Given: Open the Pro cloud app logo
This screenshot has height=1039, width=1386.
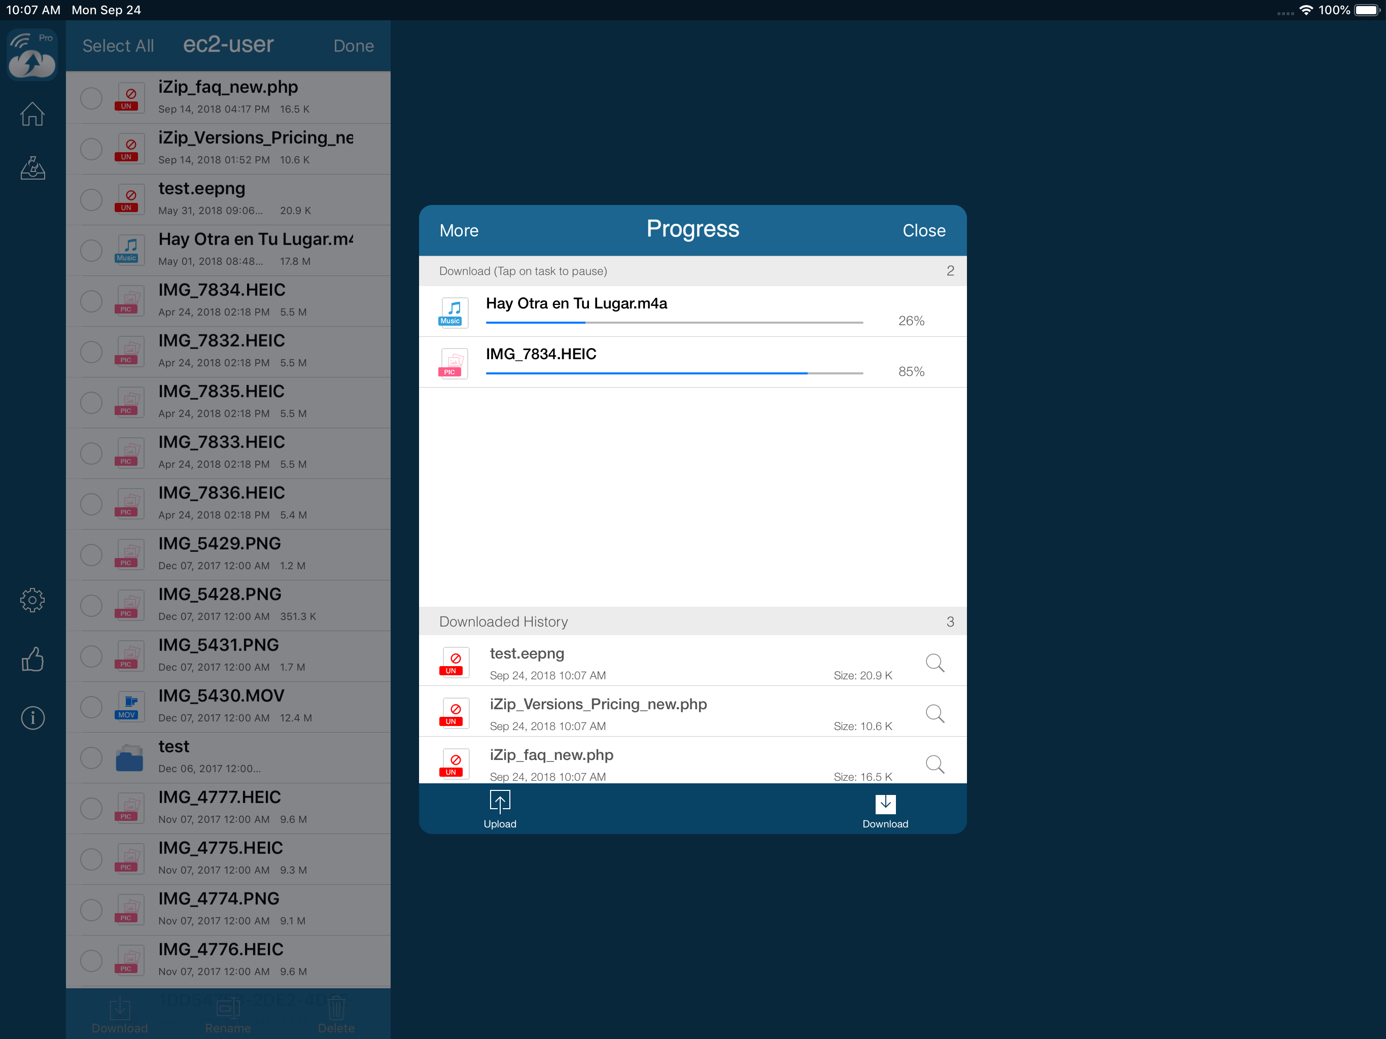Looking at the screenshot, I should pos(32,54).
